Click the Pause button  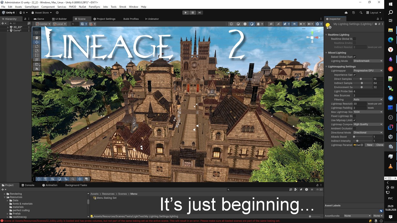point(193,13)
